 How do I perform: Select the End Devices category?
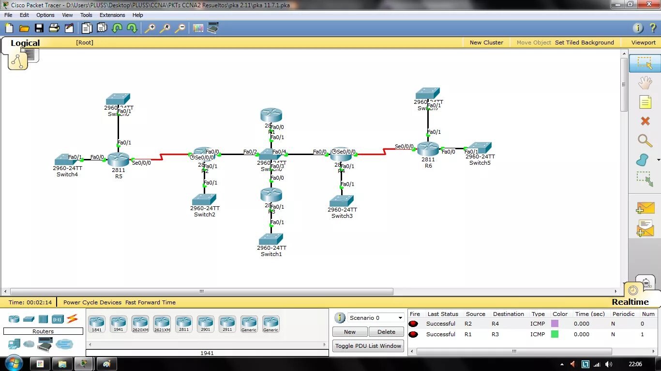click(x=14, y=344)
